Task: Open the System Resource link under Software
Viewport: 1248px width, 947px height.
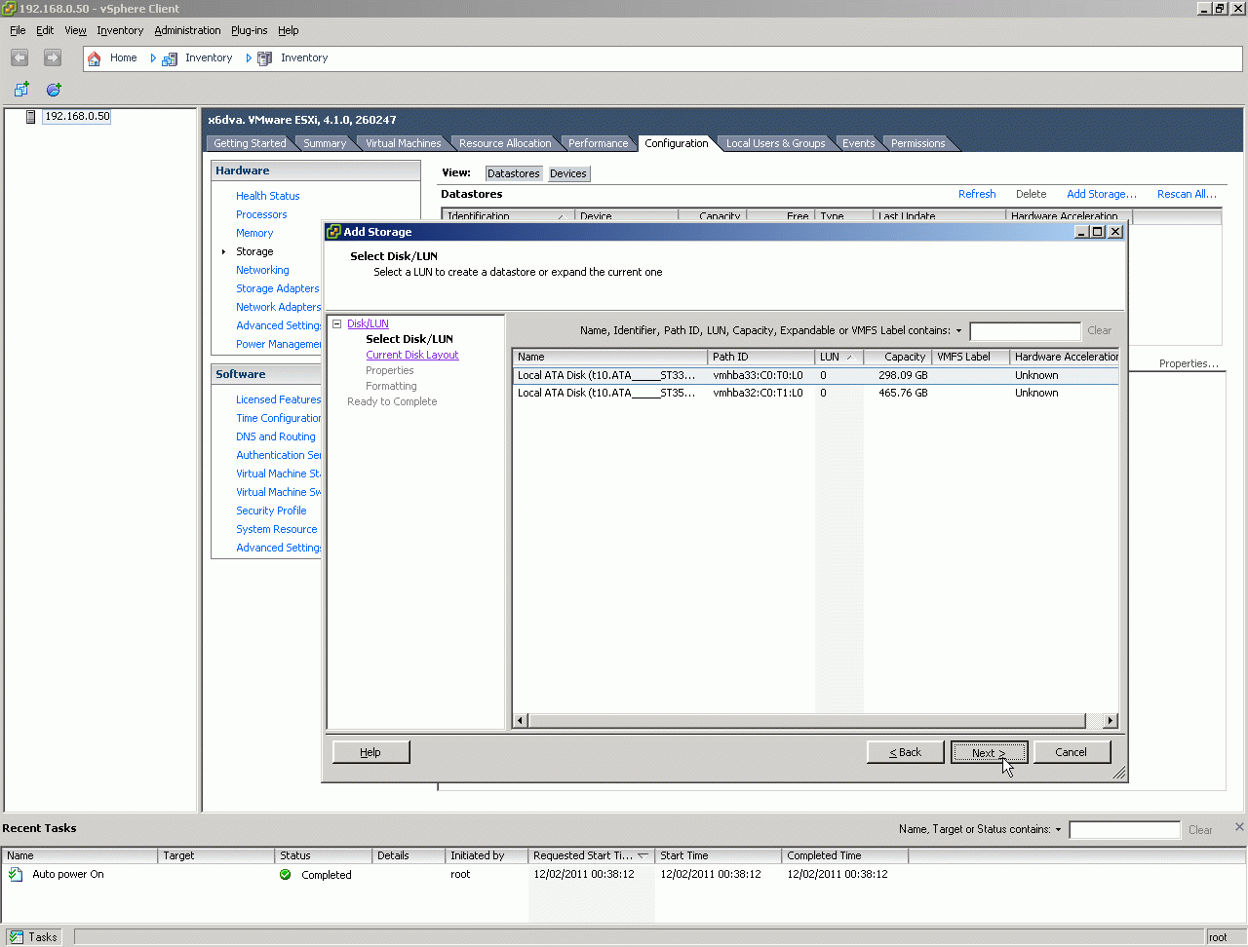Action: tap(277, 529)
